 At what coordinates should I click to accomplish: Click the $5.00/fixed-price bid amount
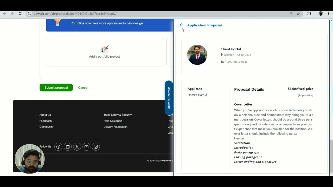[x=300, y=89]
